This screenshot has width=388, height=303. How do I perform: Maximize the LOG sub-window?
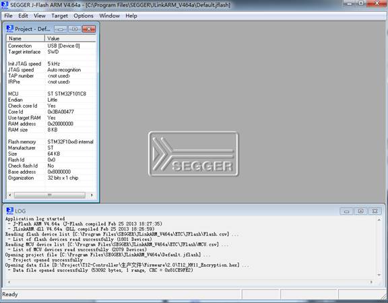(x=360, y=211)
